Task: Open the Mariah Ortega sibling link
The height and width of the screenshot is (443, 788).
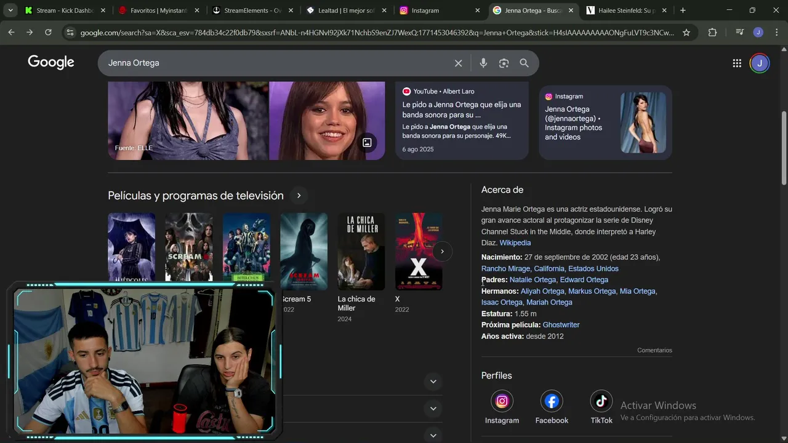Action: coord(549,302)
